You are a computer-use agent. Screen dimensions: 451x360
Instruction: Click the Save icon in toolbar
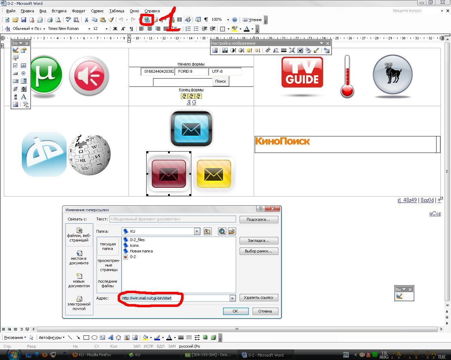click(24, 20)
